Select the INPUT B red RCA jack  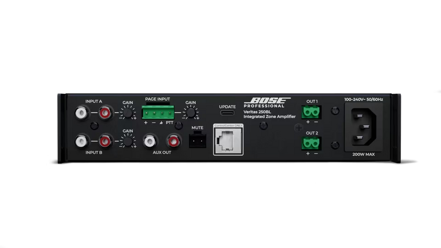(105, 141)
